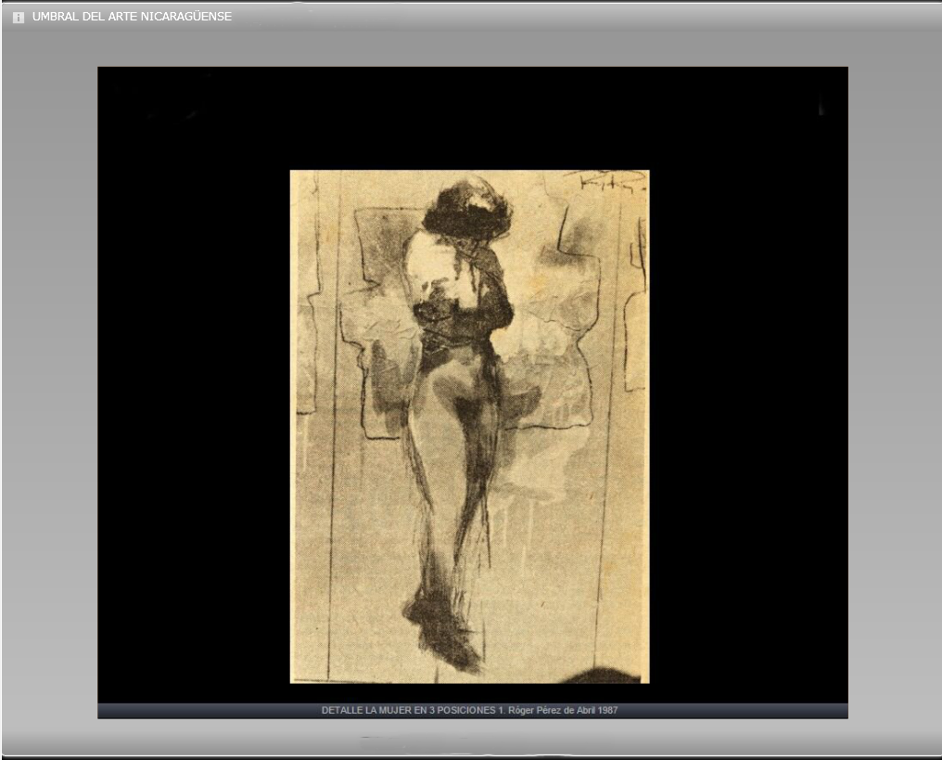The width and height of the screenshot is (942, 760).
Task: Click the caption DETALLE LA MUJER EN 3 POSICIONES
Action: (469, 710)
